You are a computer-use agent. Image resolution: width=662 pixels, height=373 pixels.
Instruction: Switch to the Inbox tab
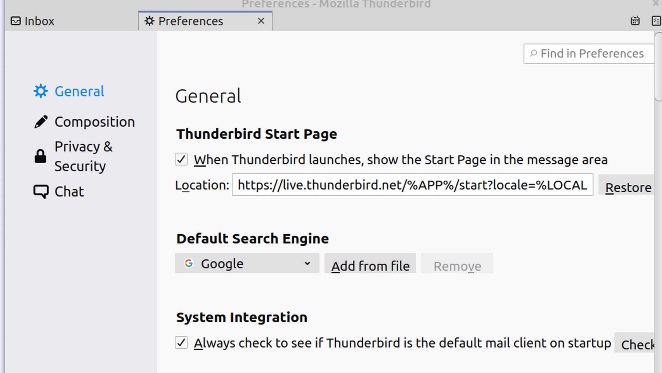tap(72, 21)
